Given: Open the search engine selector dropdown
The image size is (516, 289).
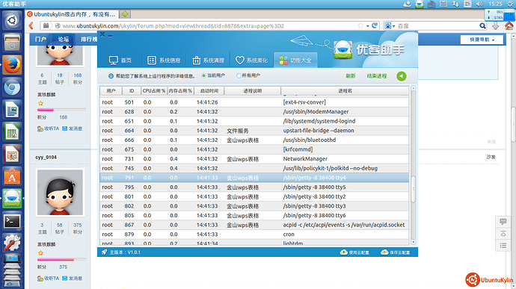Looking at the screenshot, I should 390,25.
